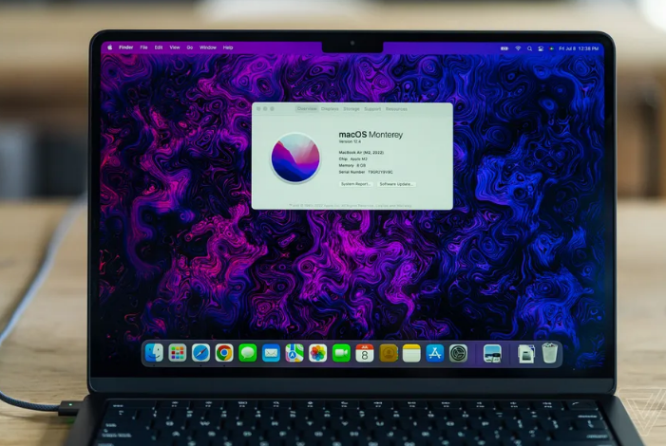Click the Software Update button
This screenshot has height=446, width=666.
[396, 184]
